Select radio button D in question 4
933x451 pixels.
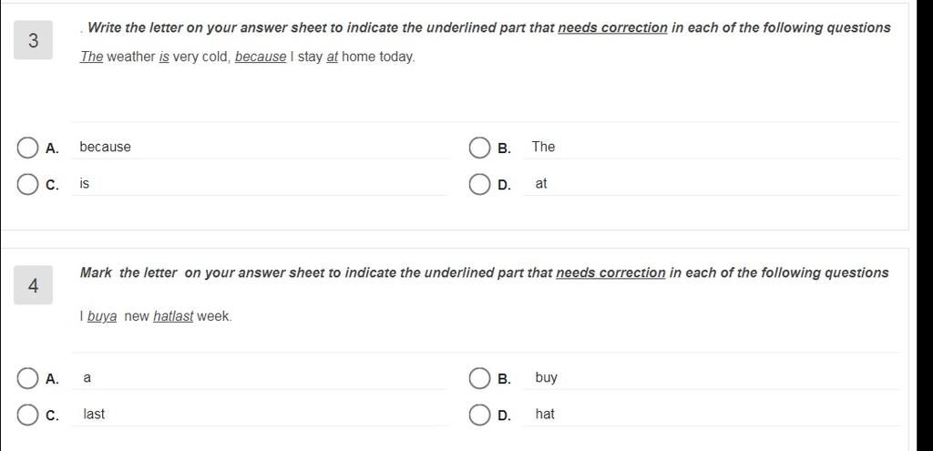[479, 415]
